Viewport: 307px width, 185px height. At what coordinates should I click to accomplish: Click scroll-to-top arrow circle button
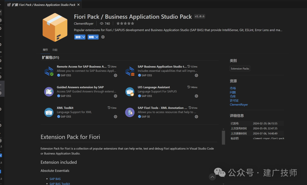pos(212,177)
